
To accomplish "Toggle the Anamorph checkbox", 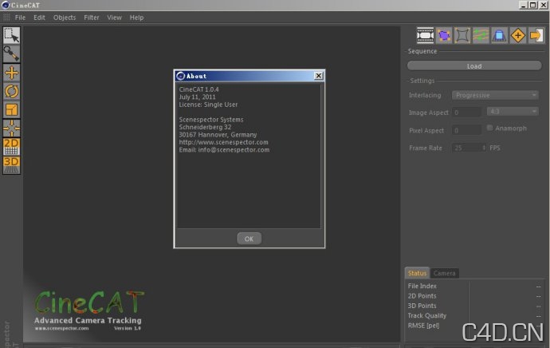I will click(x=489, y=128).
